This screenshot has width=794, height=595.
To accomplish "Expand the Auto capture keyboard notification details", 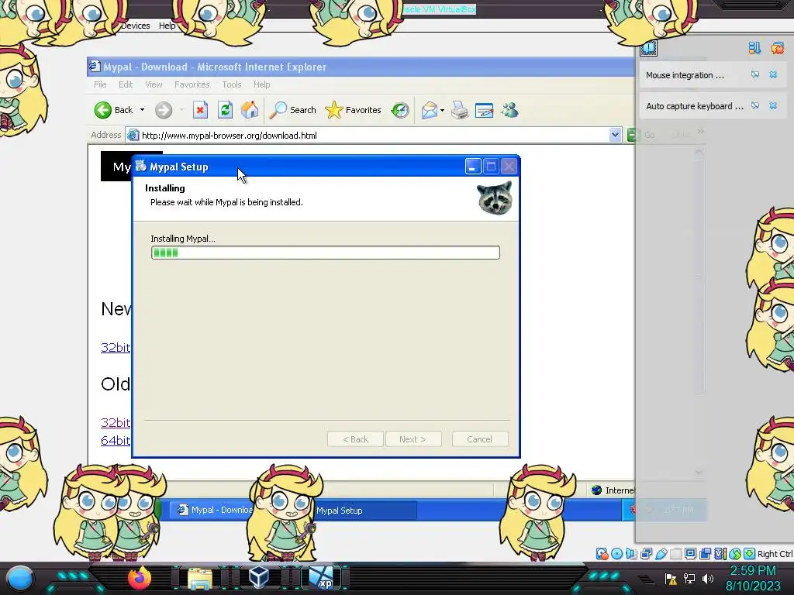I will click(x=755, y=105).
